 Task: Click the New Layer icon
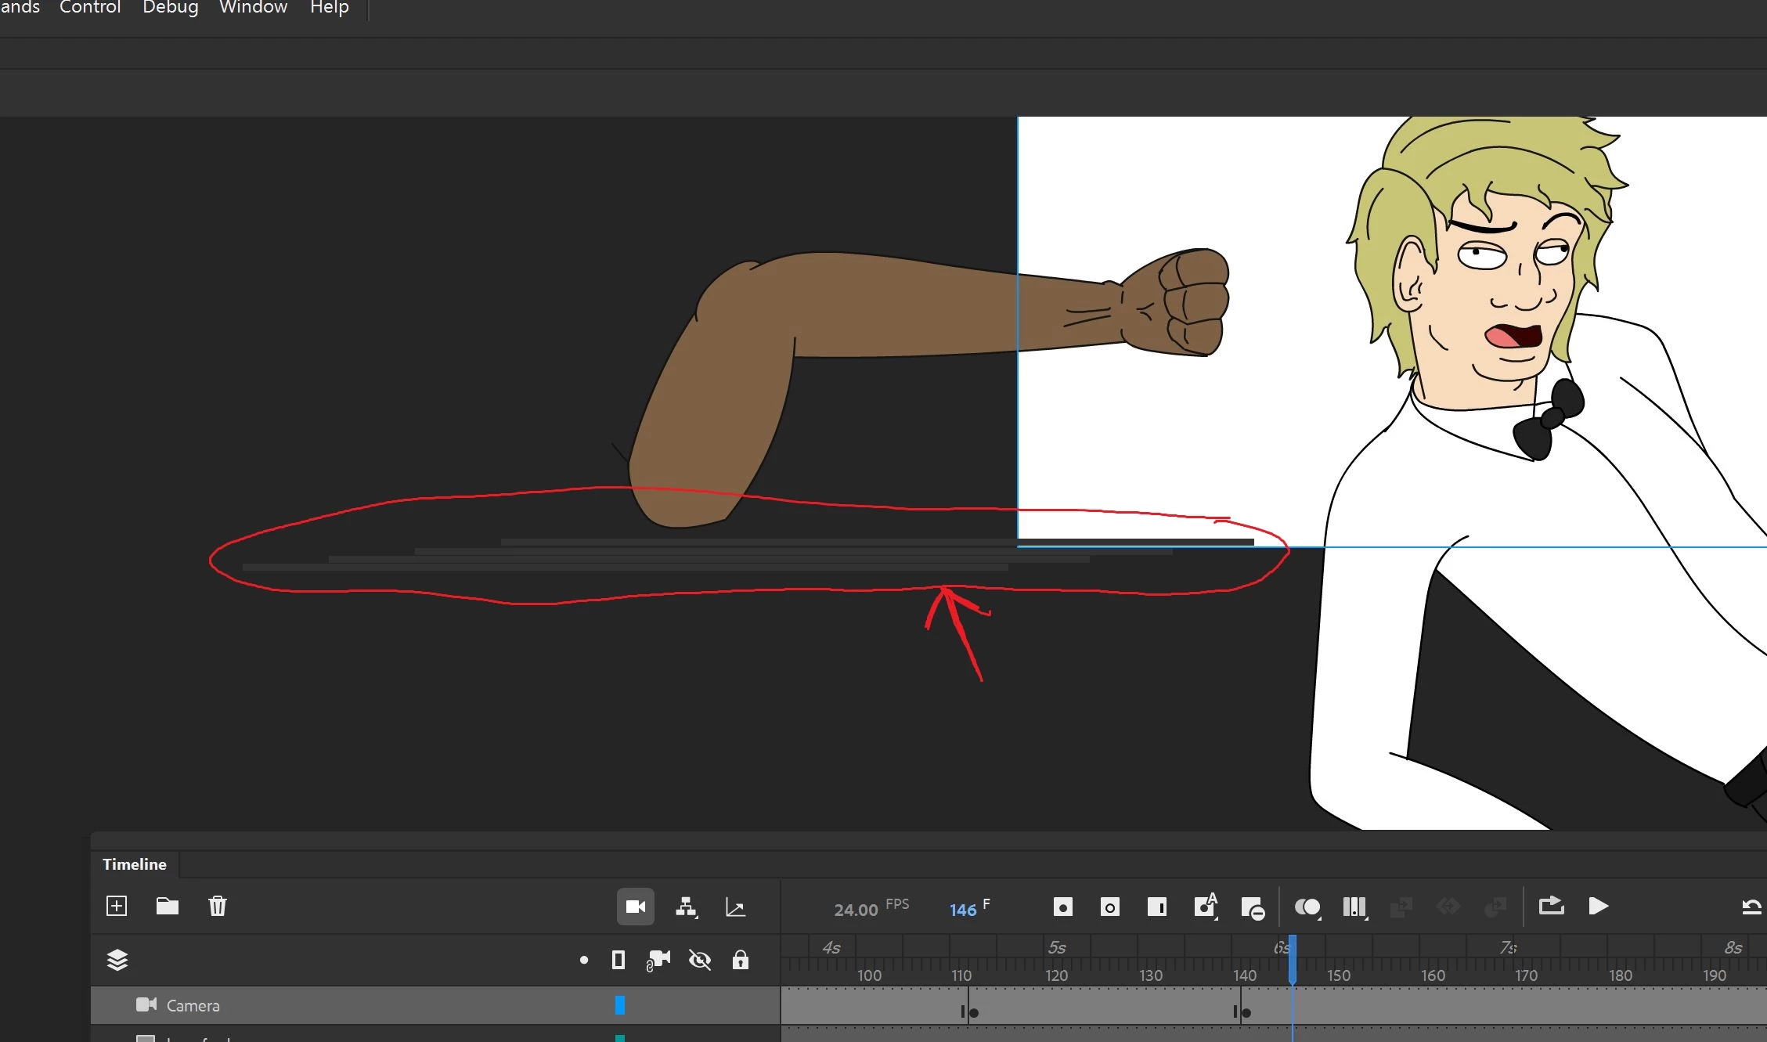(x=117, y=906)
